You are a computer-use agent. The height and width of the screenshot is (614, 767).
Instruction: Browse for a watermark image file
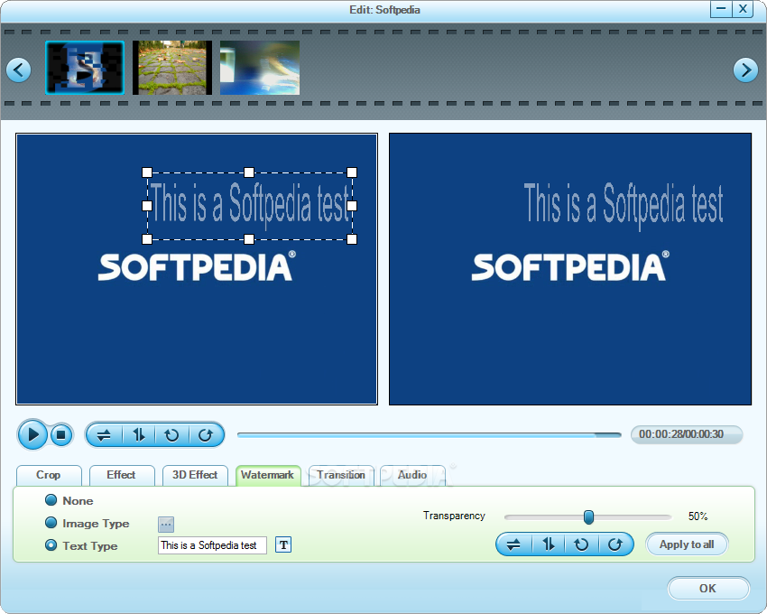pos(166,525)
